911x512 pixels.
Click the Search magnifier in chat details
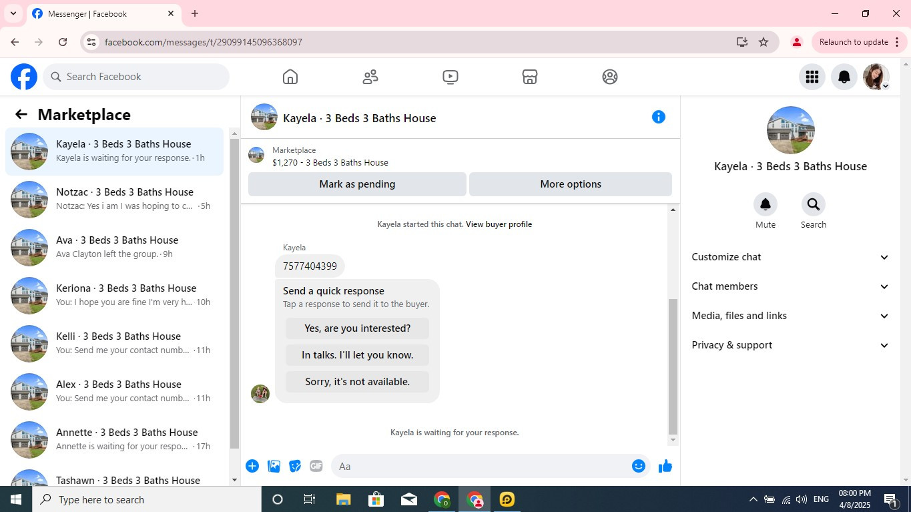(813, 204)
